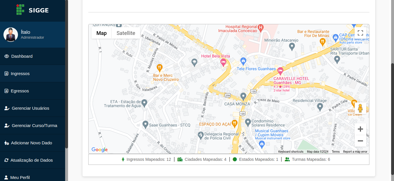Open Gerenciar Usuários in sidebar
The width and height of the screenshot is (394, 181).
[x=32, y=108]
